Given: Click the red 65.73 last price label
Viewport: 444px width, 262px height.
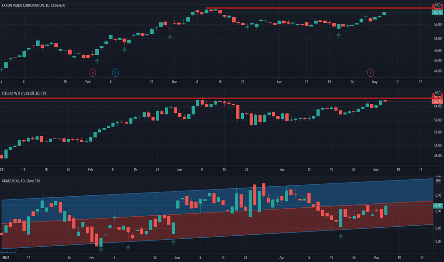Looking at the screenshot, I should pyautogui.click(x=437, y=101).
